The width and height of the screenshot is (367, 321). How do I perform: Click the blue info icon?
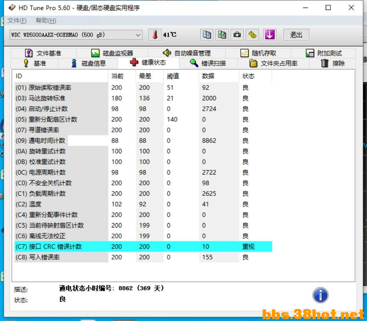pos(320,295)
